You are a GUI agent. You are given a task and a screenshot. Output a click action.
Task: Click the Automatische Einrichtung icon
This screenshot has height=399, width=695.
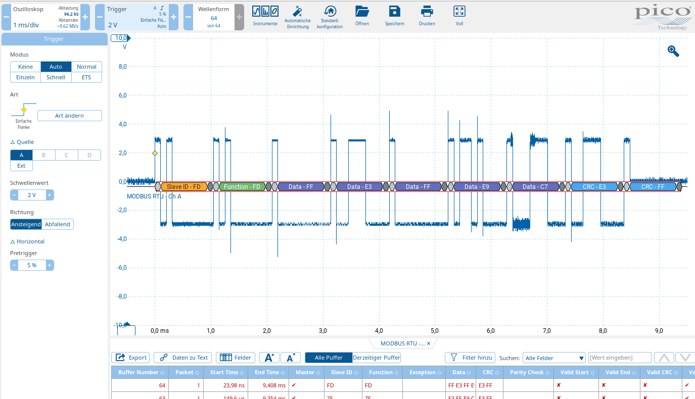(x=298, y=12)
